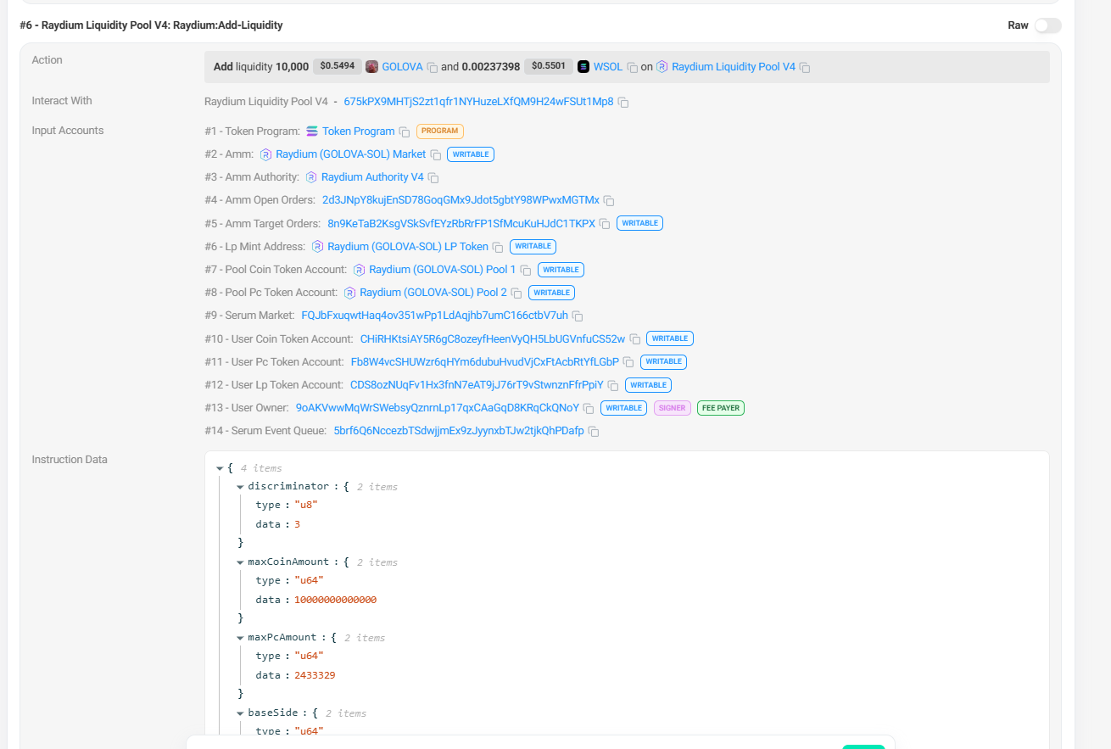
Task: Open the User Pc Token Account address link
Action: [x=485, y=361]
